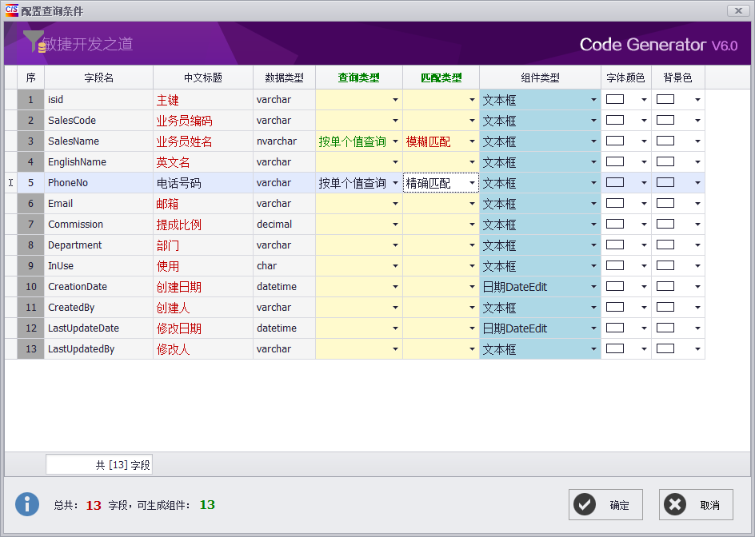Expand 查询类型 dropdown for the SalesName row

point(395,141)
